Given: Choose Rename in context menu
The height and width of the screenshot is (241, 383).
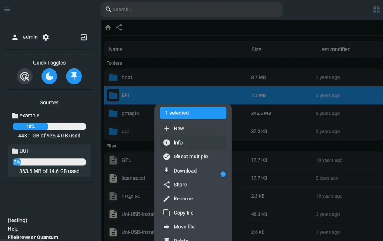Looking at the screenshot, I should [x=193, y=199].
